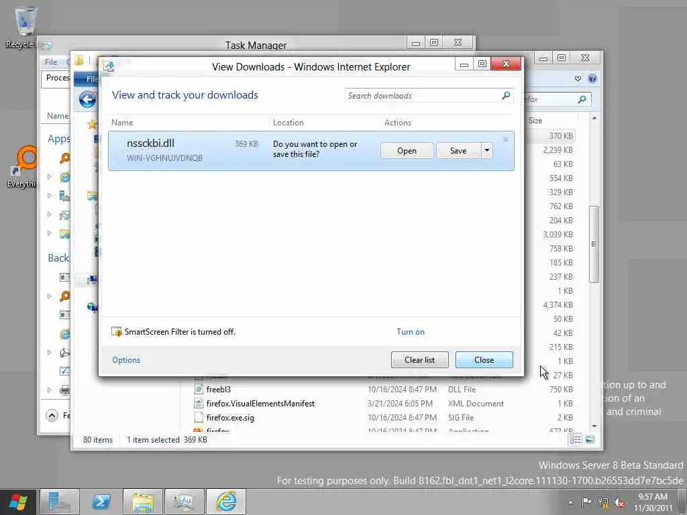The width and height of the screenshot is (687, 515).
Task: Switch Explorer to large icons view
Action: (x=590, y=439)
